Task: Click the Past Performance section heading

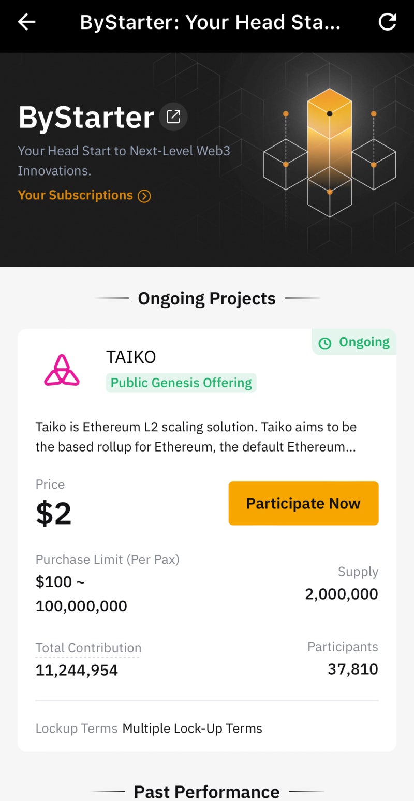Action: tap(206, 792)
